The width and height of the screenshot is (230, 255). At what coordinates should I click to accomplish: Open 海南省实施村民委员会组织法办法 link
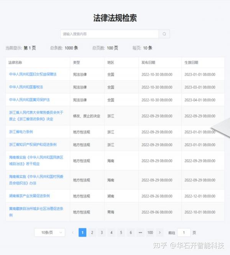(36, 180)
